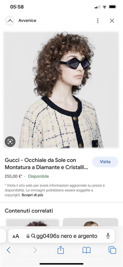Open the left related content thumbnail
This screenshot has height=267, width=123.
click(33, 222)
